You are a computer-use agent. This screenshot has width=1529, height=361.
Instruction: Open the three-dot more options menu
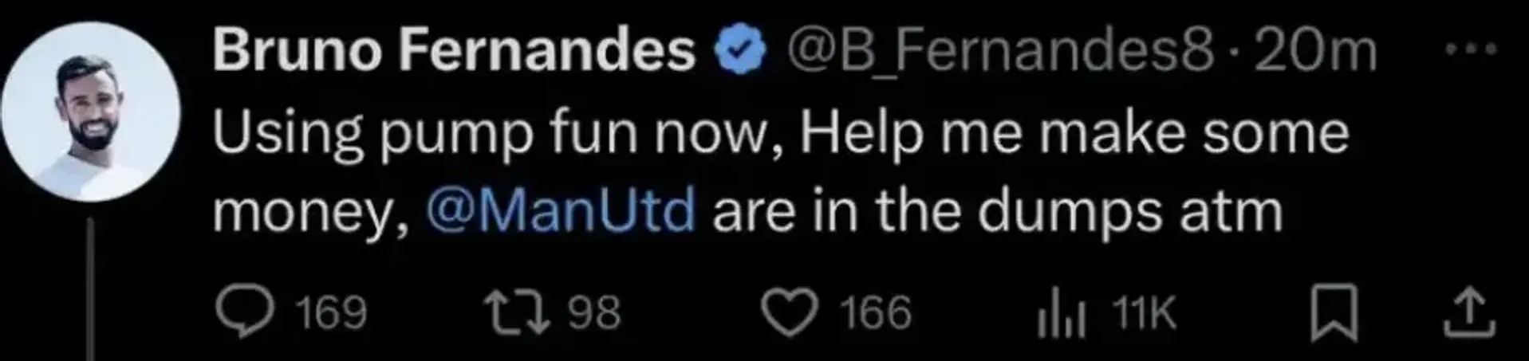pyautogui.click(x=1472, y=49)
